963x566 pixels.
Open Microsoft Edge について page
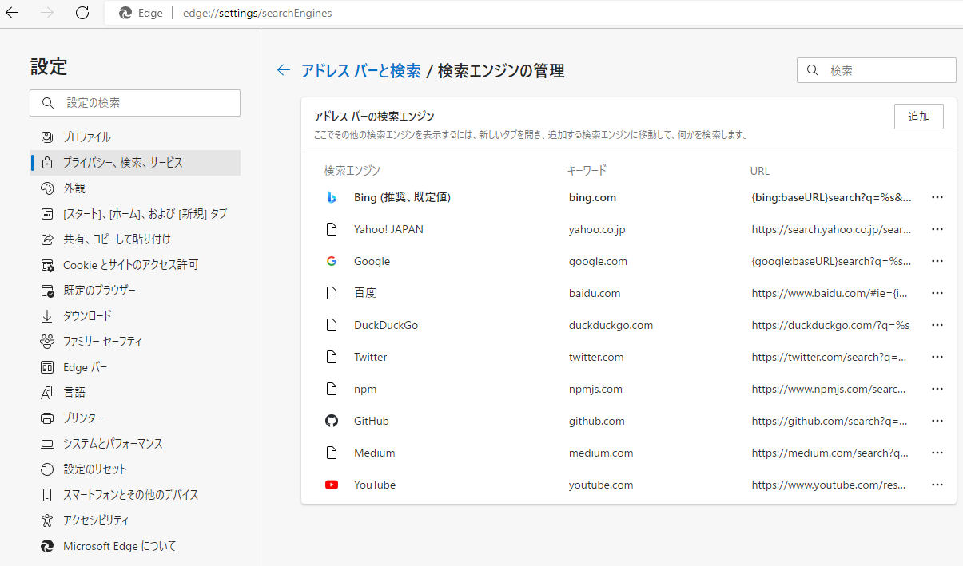(135, 546)
